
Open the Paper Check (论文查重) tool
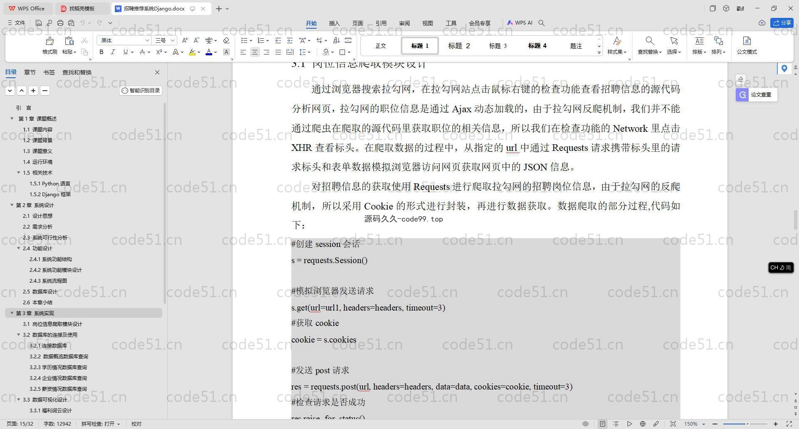coord(756,94)
